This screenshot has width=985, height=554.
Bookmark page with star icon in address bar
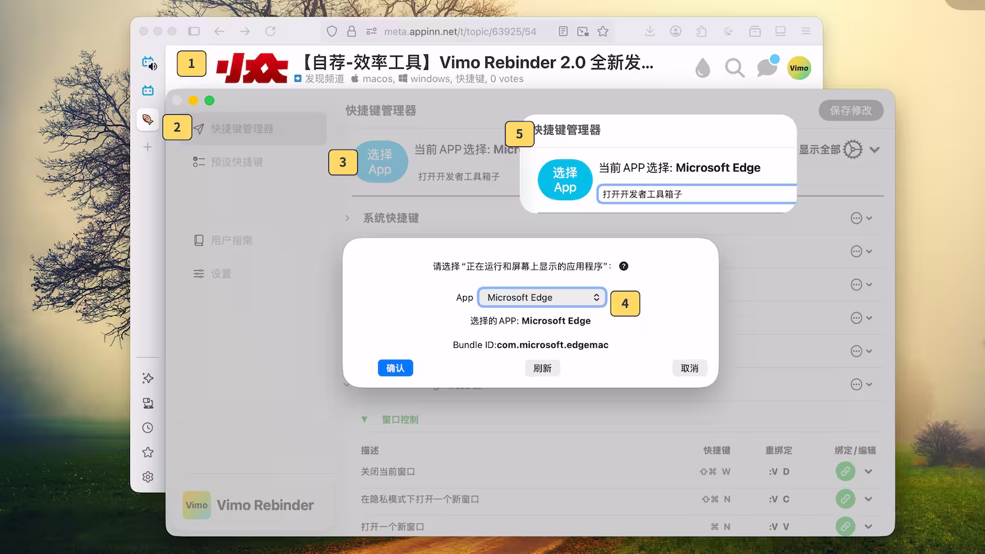(603, 32)
